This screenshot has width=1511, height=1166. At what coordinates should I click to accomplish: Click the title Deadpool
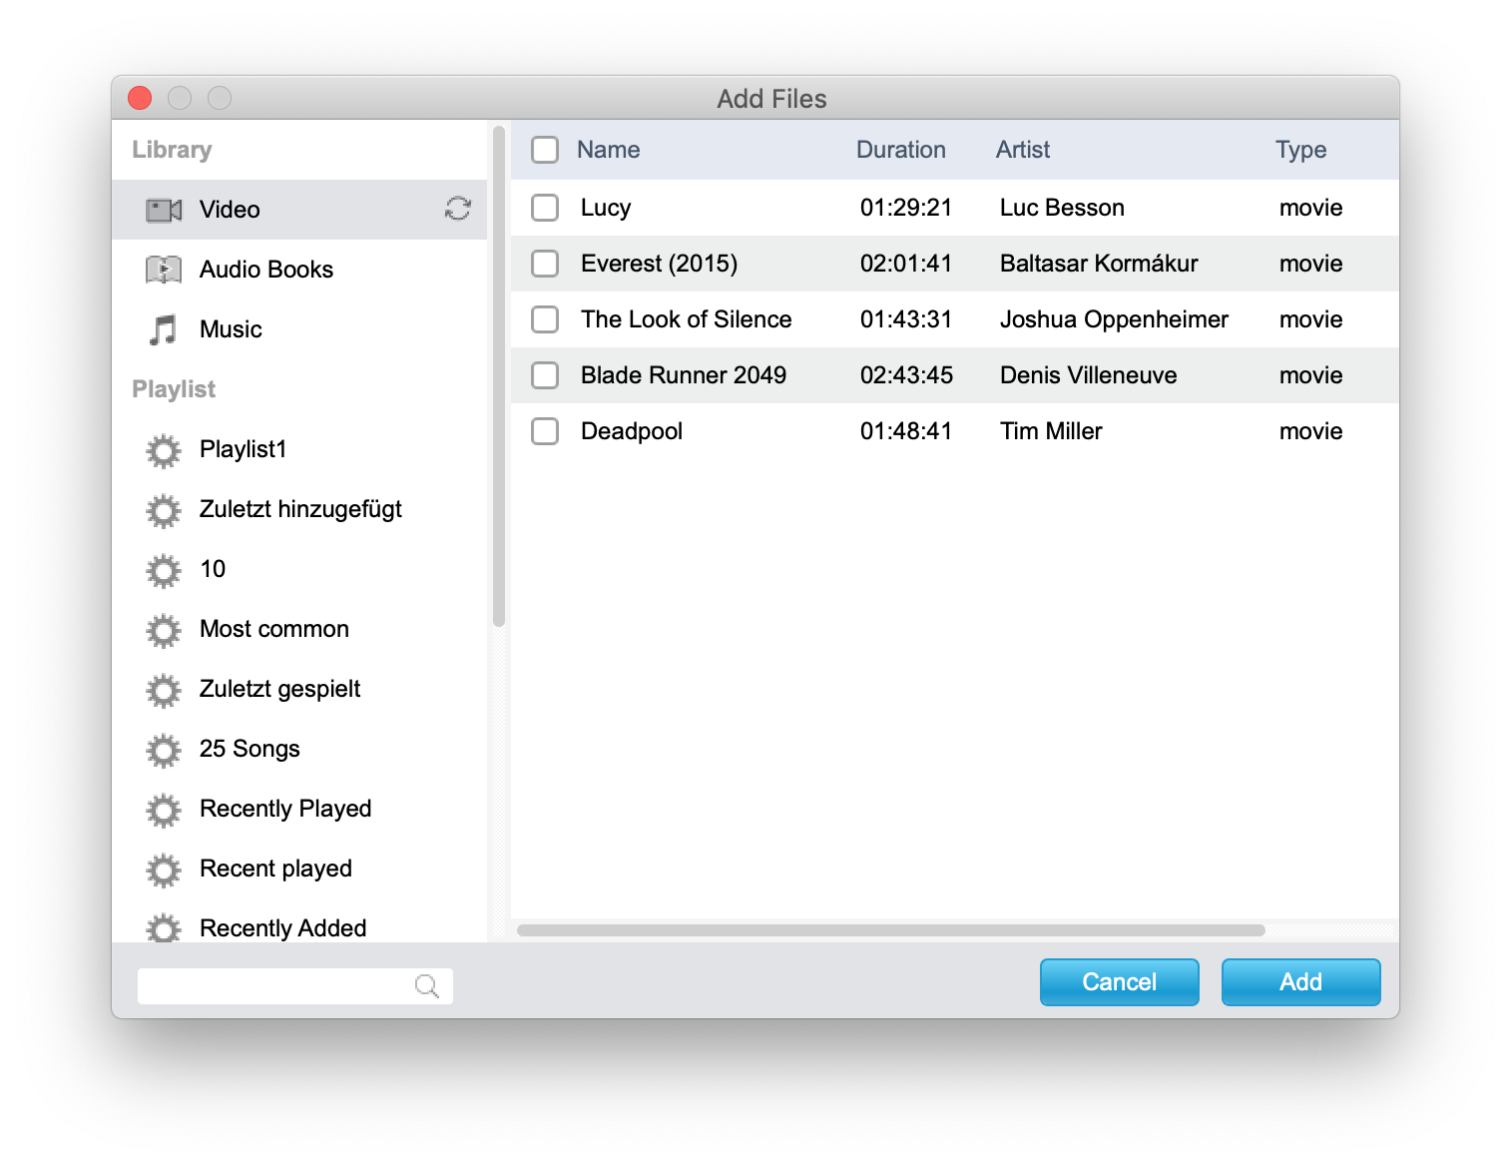pyautogui.click(x=632, y=431)
